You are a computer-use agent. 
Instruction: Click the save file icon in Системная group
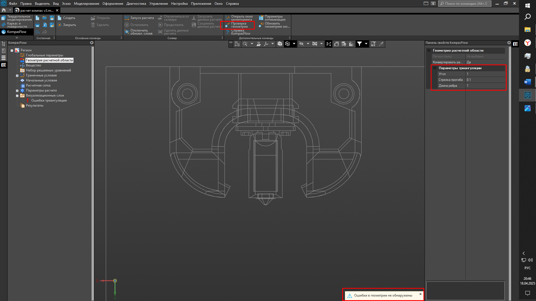click(x=52, y=18)
